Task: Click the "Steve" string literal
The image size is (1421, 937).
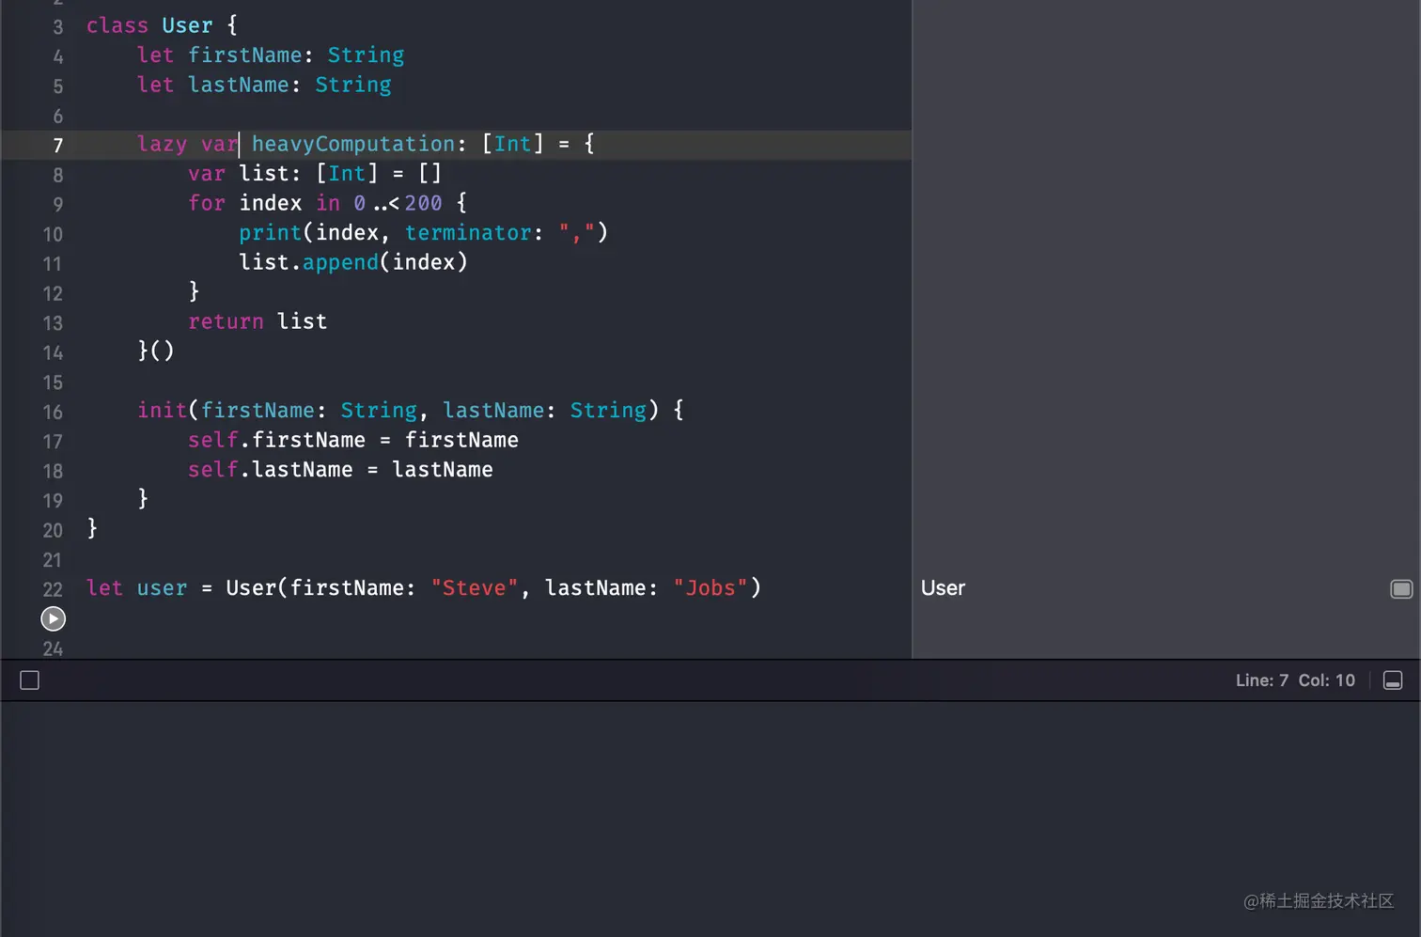Action: tap(475, 588)
